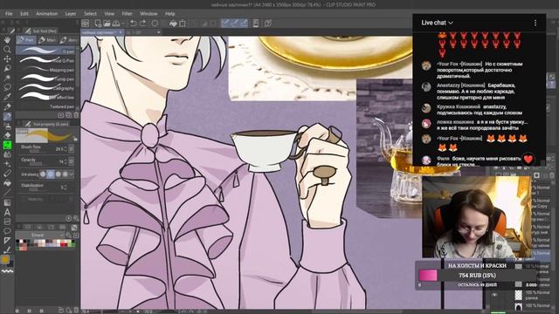Open the color set name dropdown
The image size is (559, 314).
pos(39,235)
